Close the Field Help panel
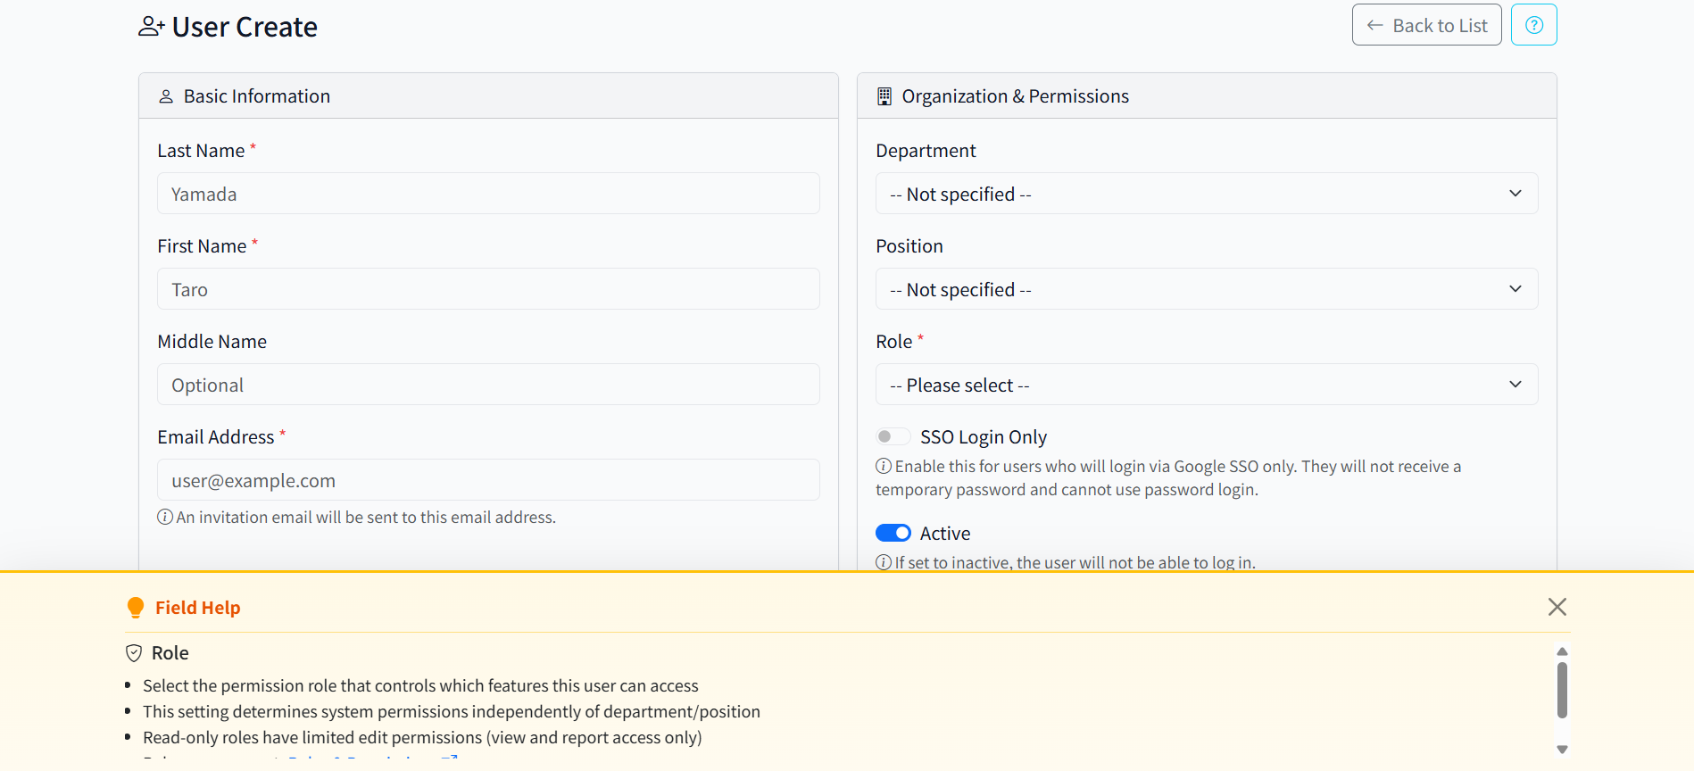Screen dimensions: 1694x771 click(x=1557, y=607)
